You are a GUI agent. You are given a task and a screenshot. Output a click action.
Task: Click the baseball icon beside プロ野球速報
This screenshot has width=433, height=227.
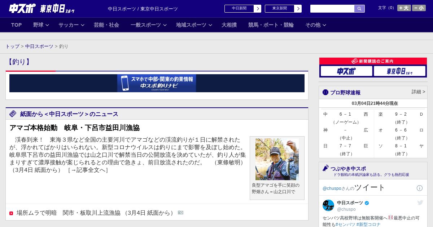point(325,92)
